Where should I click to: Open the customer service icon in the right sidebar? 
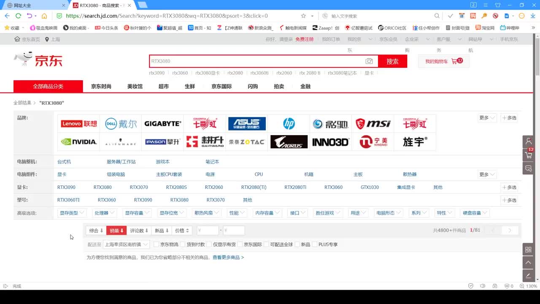528,141
